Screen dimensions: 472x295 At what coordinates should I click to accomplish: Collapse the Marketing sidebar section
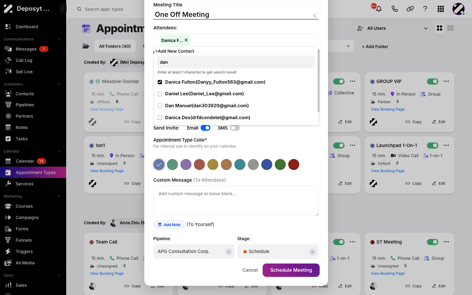coord(59,196)
